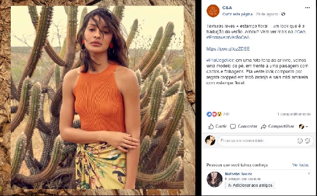Open the sticker picker in comment box

pos(308,141)
